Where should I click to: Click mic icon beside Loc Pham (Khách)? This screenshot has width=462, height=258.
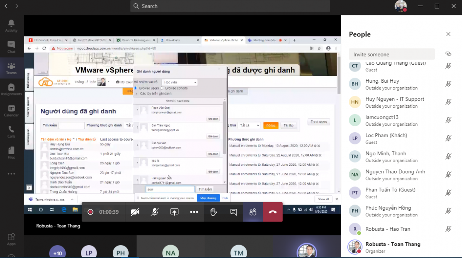(448, 138)
